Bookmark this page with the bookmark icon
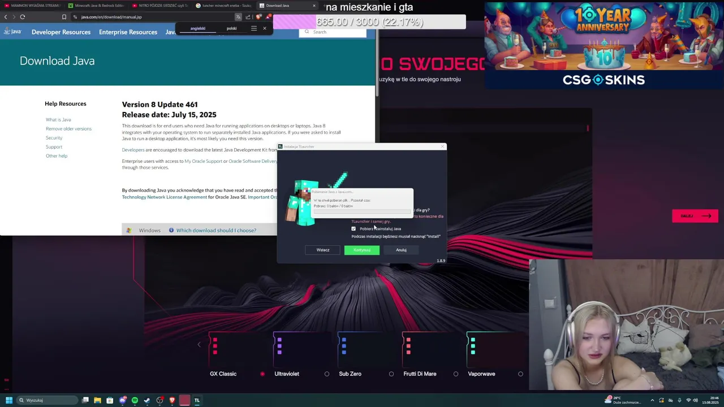This screenshot has width=724, height=407. pos(64,17)
